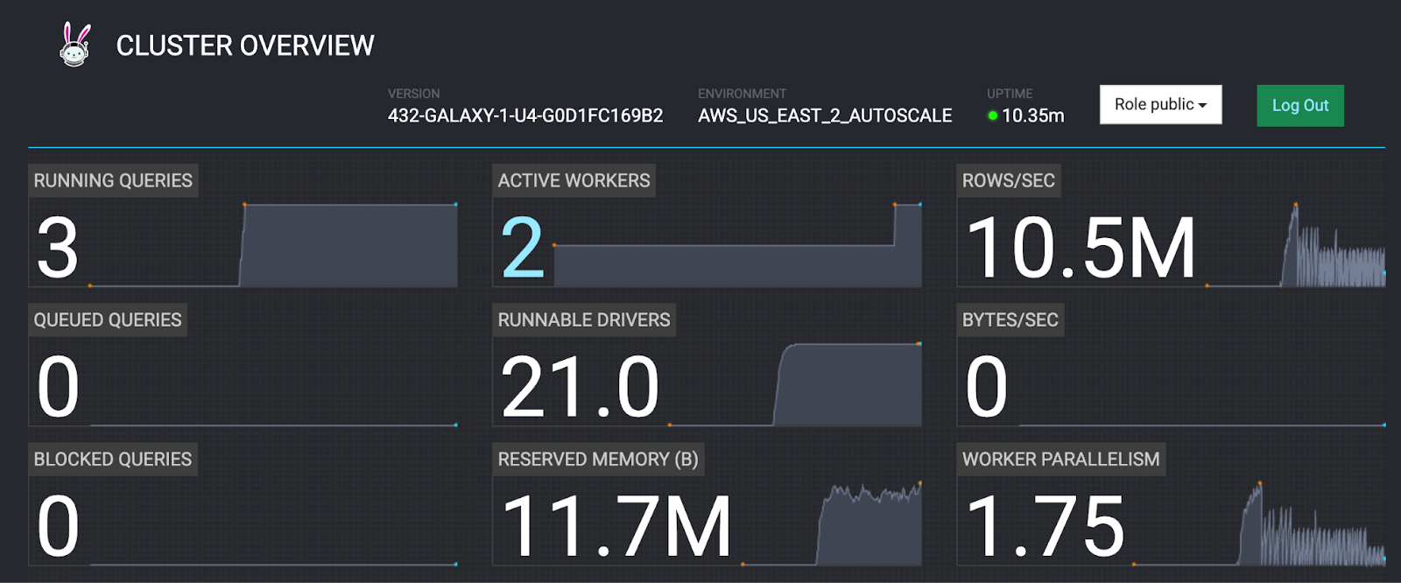1401x583 pixels.
Task: Click the Active Workers count of 2
Action: (523, 249)
